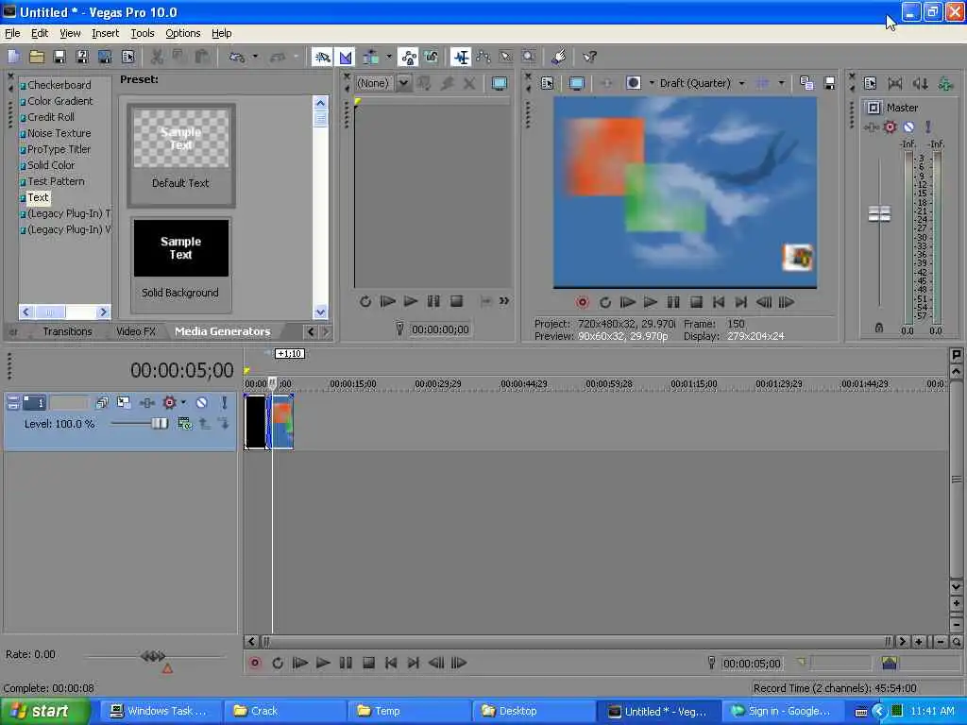Click the Render As toolbar icon
The image size is (967, 725).
pyautogui.click(x=105, y=57)
